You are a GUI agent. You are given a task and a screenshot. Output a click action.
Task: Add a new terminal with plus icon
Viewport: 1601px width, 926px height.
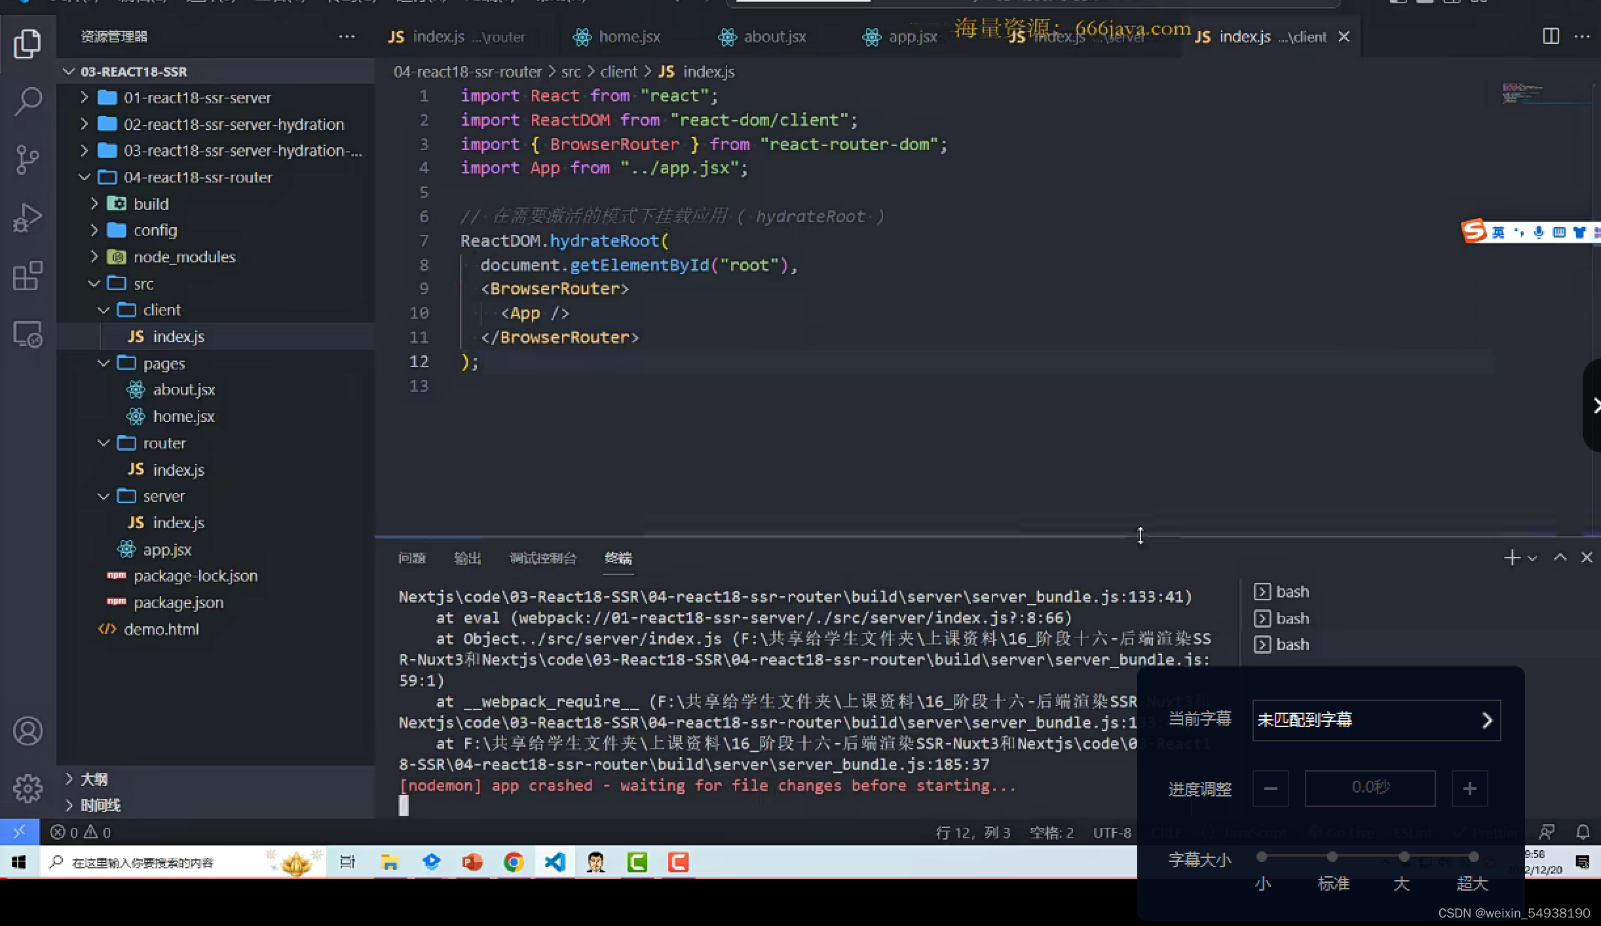tap(1511, 558)
